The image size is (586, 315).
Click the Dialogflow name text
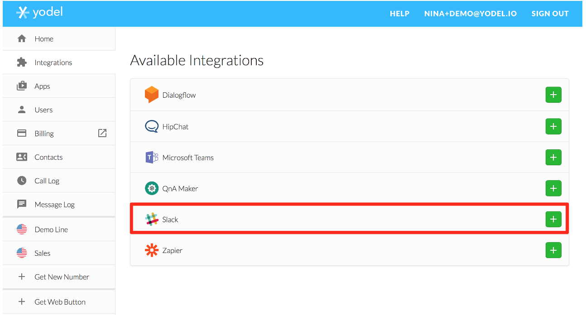pyautogui.click(x=179, y=95)
